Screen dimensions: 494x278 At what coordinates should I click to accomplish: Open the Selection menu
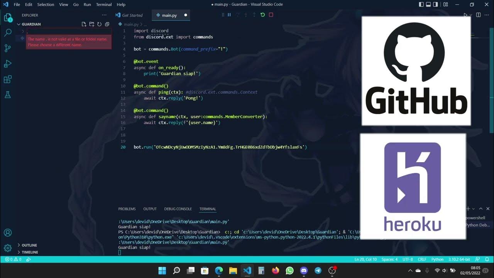46,4
